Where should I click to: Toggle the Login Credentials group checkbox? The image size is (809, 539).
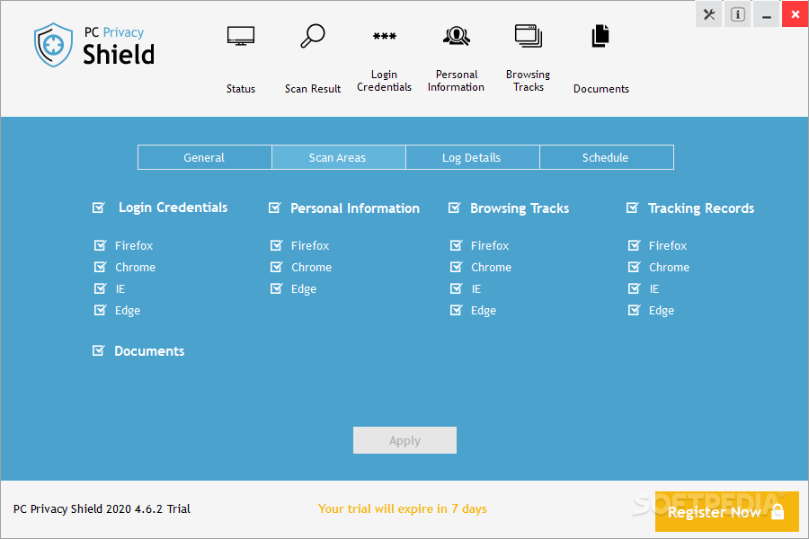click(99, 208)
